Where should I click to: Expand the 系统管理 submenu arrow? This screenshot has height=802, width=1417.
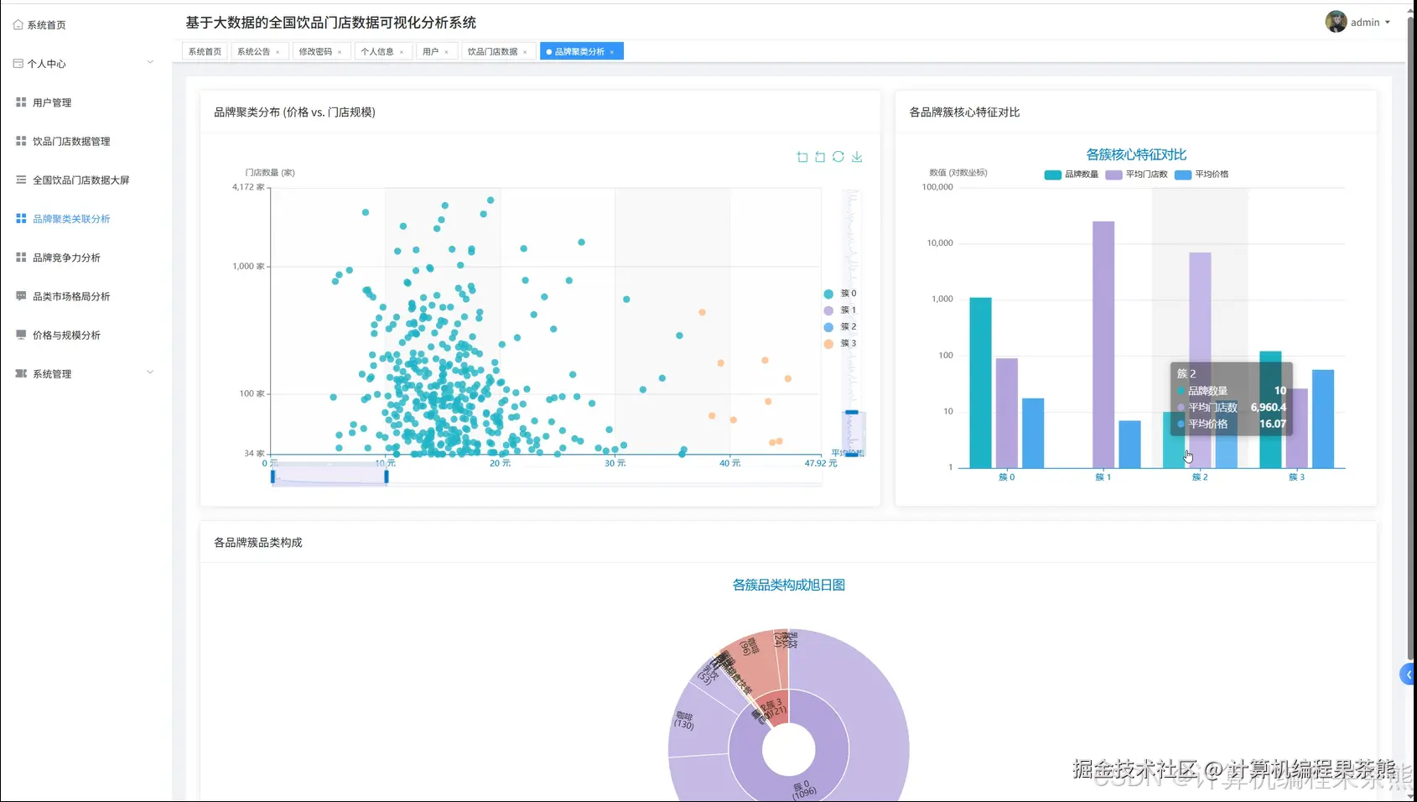click(150, 372)
